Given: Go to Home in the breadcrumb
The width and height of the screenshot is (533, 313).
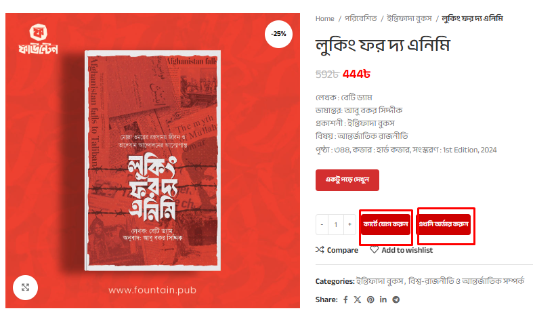Looking at the screenshot, I should pos(324,19).
